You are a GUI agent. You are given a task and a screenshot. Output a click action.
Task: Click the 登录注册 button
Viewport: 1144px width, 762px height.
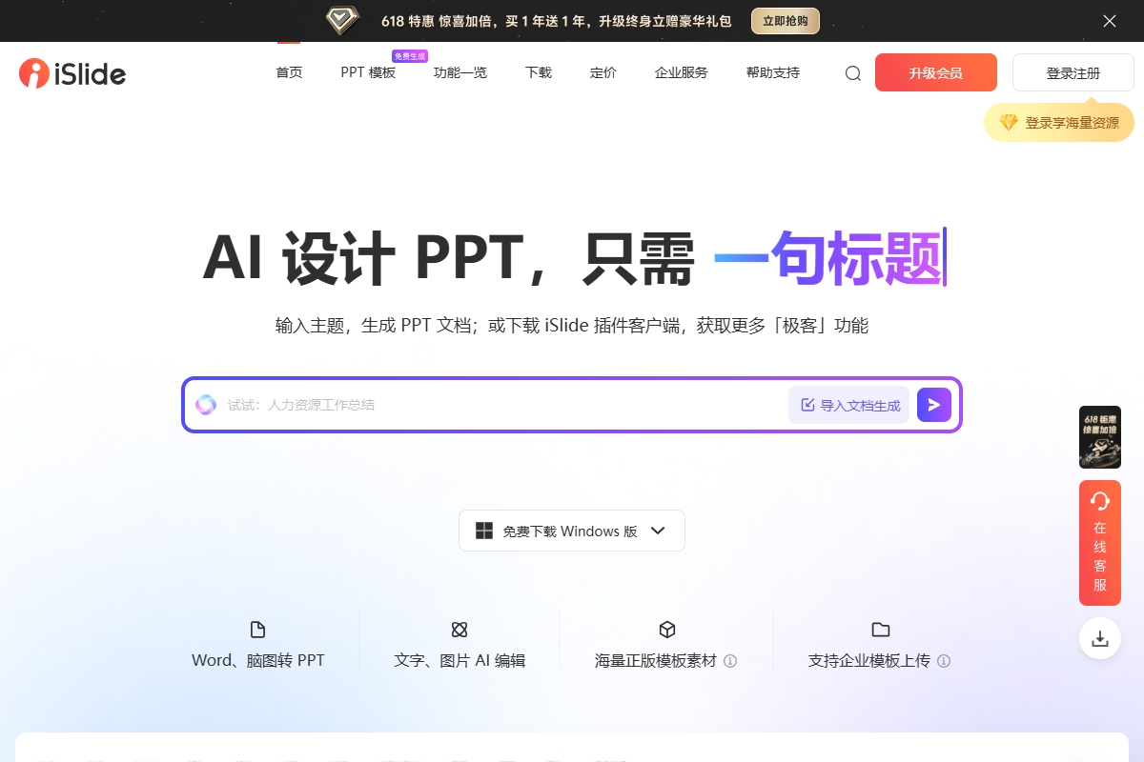(x=1072, y=73)
